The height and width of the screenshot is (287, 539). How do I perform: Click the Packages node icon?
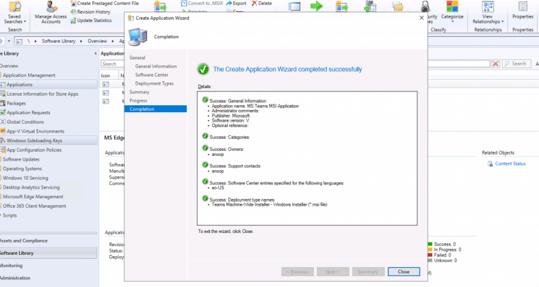point(3,103)
